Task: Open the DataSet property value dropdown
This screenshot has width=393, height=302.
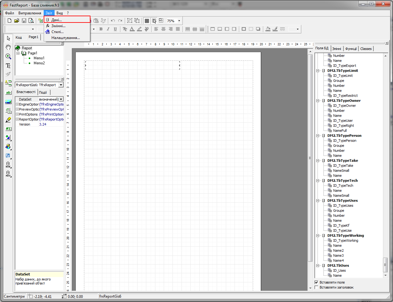Action: [x=61, y=99]
